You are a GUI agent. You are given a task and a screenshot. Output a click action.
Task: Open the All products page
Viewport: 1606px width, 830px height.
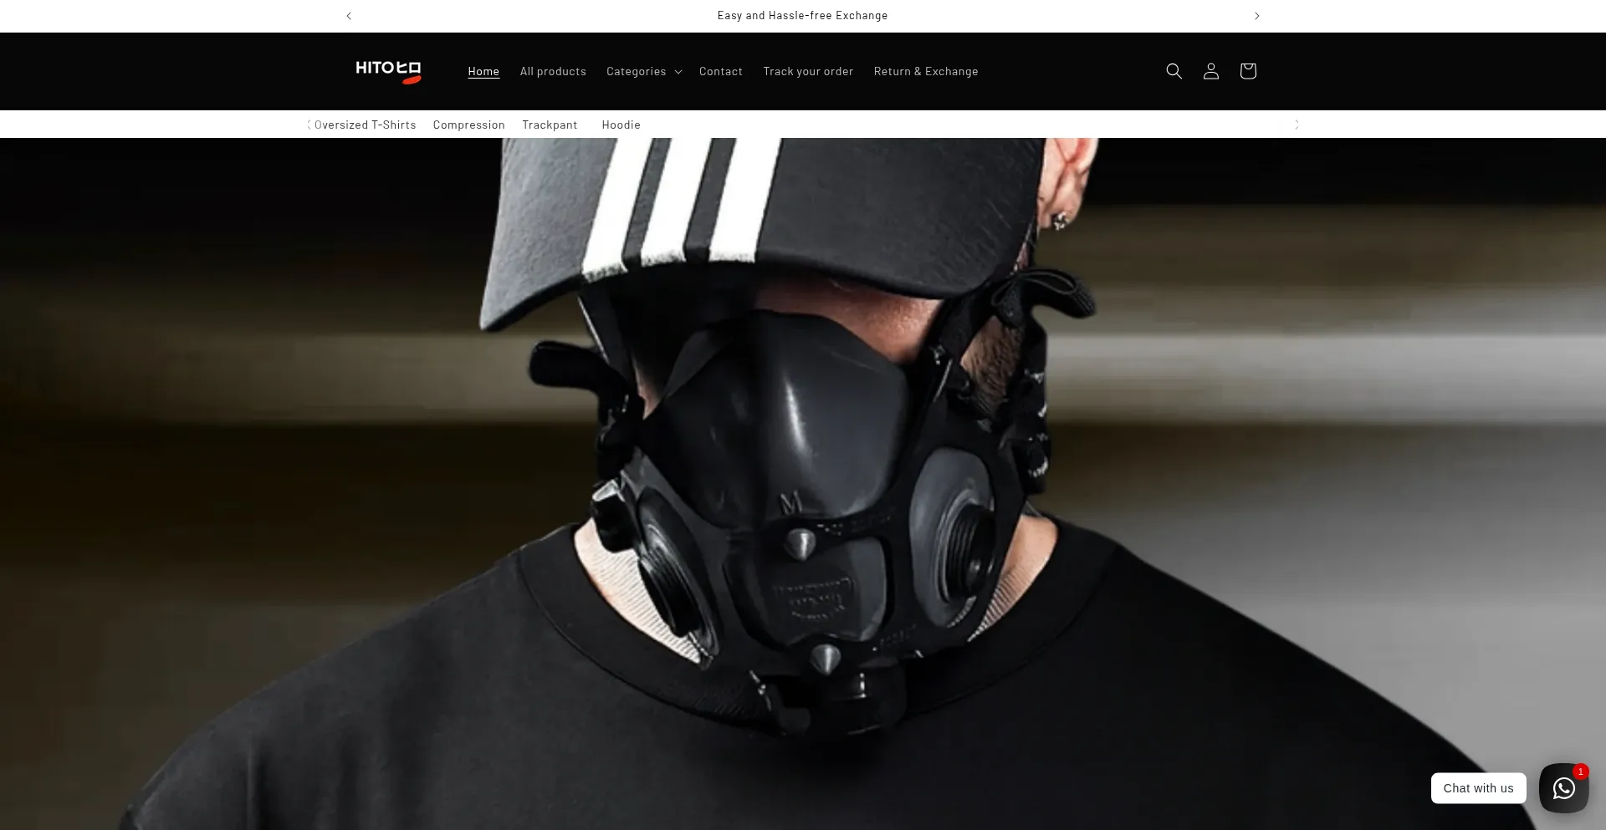click(x=553, y=72)
